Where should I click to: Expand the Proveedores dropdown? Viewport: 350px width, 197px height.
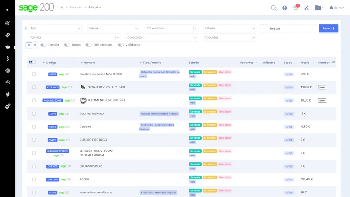[171, 28]
